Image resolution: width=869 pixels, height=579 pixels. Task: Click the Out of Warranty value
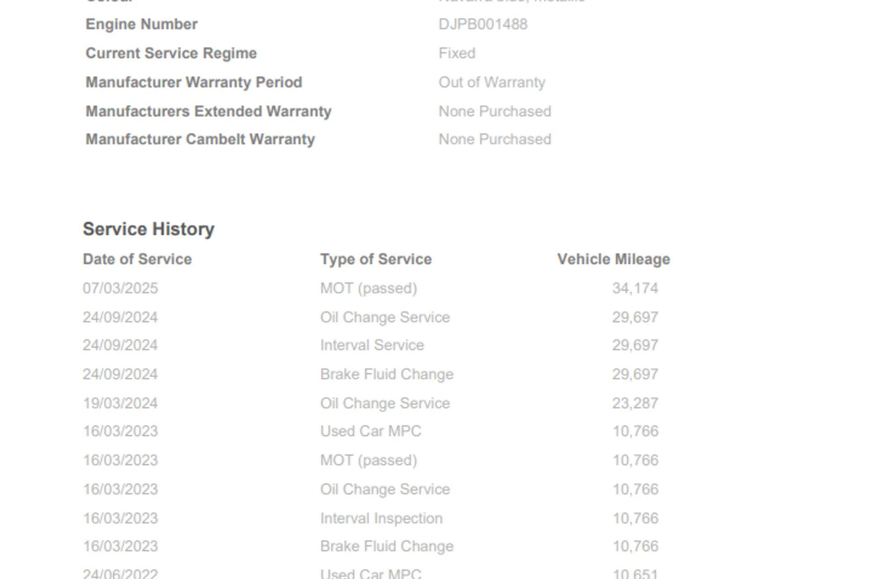point(492,82)
